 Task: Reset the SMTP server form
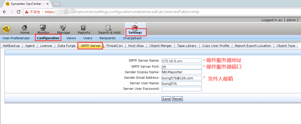(177, 99)
